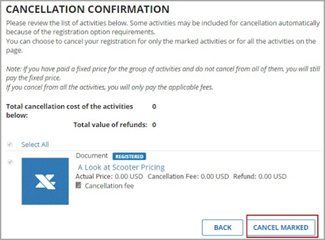Click the total cancellation cost value
Viewport: 325px width, 240px height.
point(154,107)
